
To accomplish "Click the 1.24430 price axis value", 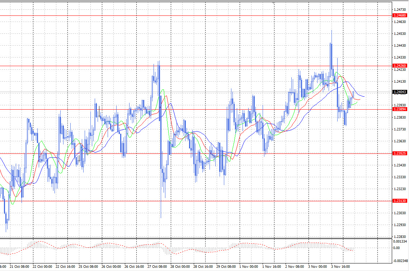I will point(400,46).
